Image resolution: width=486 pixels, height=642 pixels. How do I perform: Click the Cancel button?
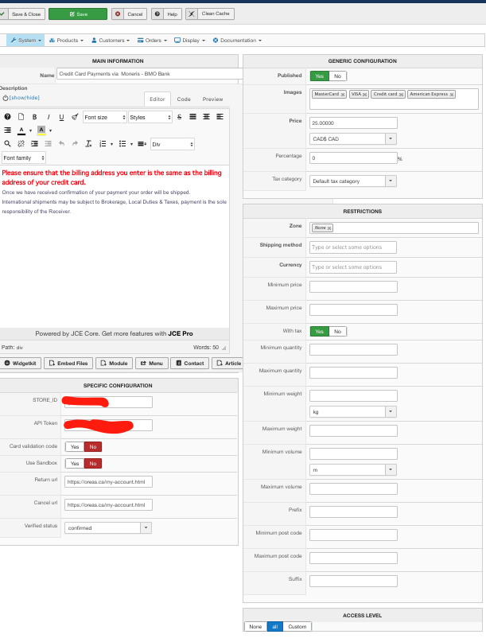pyautogui.click(x=130, y=14)
